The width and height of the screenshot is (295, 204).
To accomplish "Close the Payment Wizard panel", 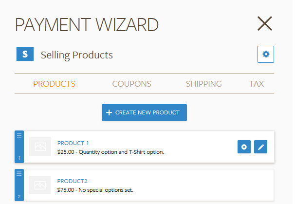I will point(264,24).
